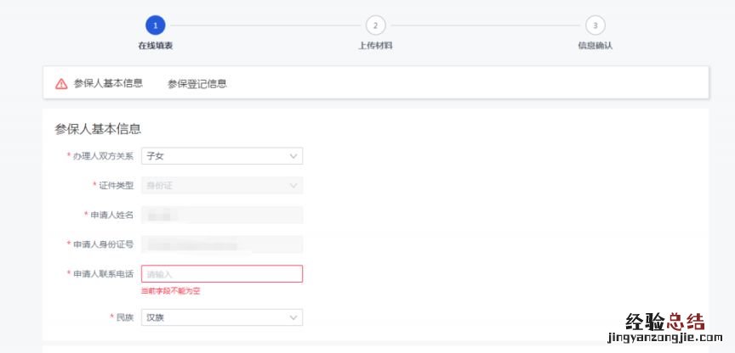Click the 办理人双方关系 field label
The width and height of the screenshot is (735, 353).
[103, 156]
